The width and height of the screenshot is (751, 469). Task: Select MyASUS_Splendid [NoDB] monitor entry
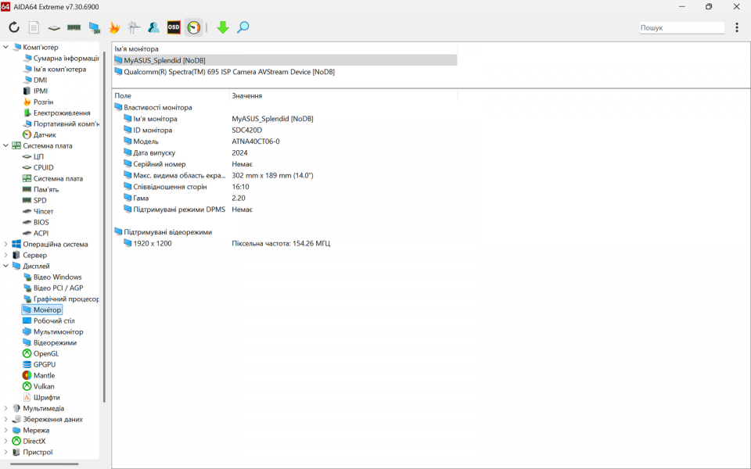coord(286,60)
